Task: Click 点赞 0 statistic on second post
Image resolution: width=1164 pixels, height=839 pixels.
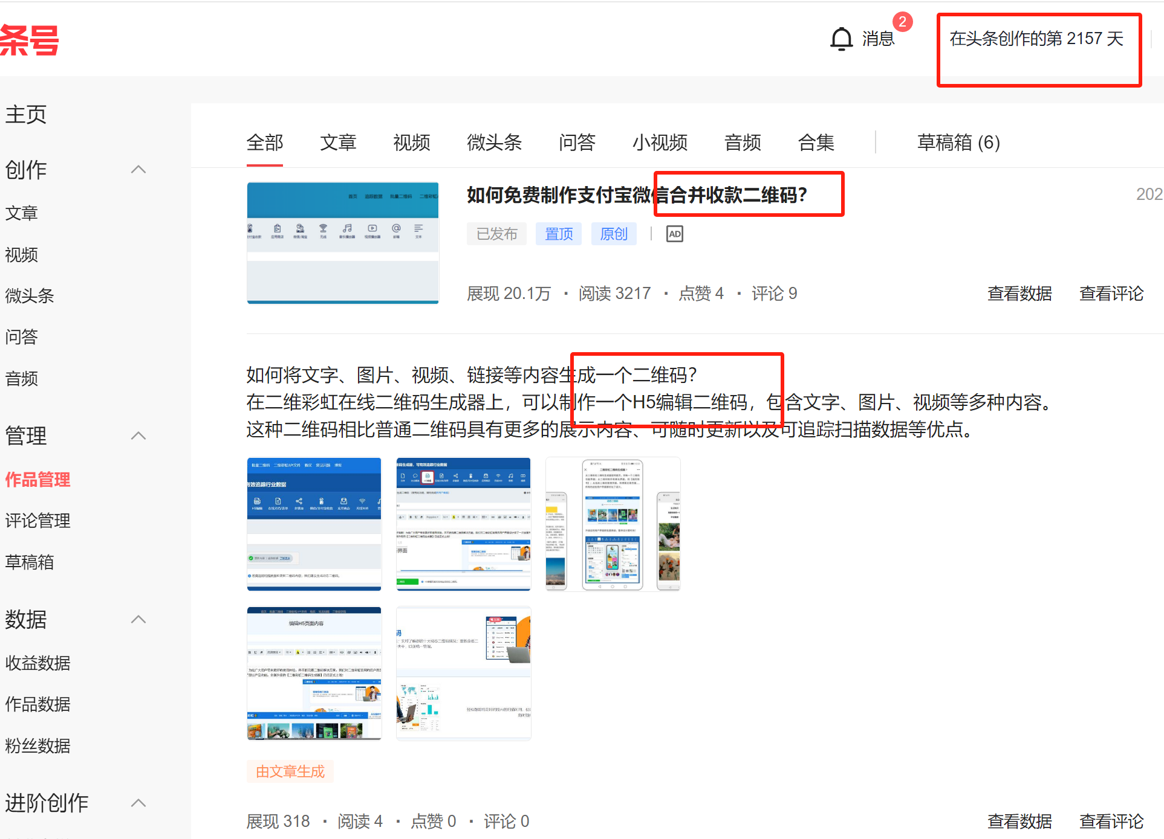Action: pos(433,821)
